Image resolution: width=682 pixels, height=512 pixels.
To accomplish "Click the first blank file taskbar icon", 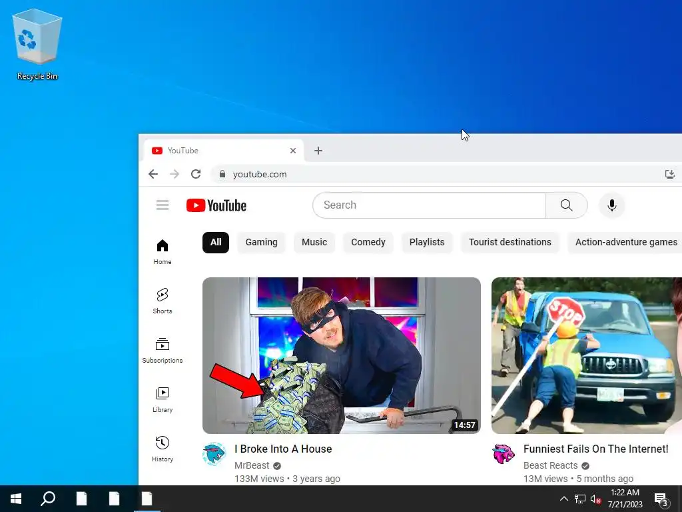I will 81,499.
